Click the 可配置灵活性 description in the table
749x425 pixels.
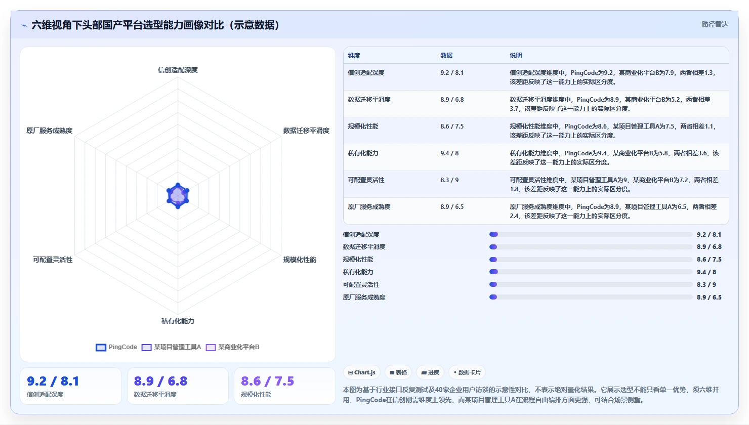click(x=614, y=185)
